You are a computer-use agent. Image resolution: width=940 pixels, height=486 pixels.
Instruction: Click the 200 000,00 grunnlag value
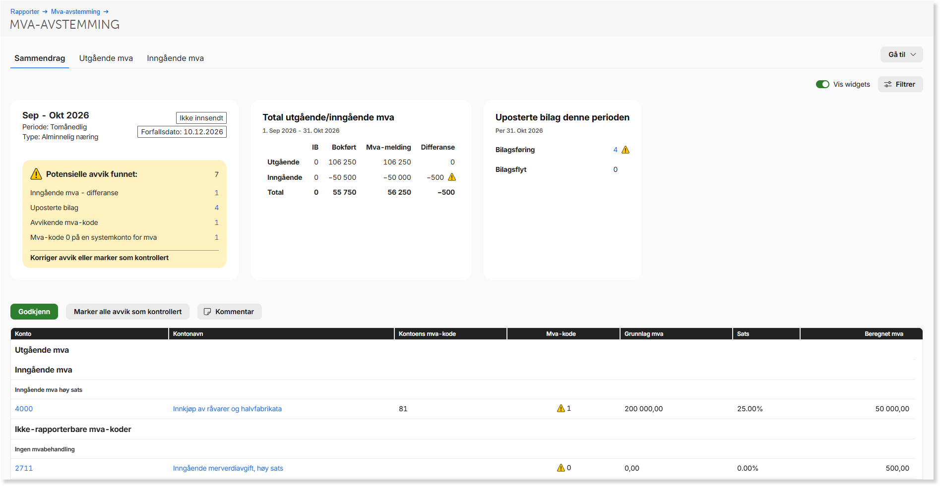point(644,409)
